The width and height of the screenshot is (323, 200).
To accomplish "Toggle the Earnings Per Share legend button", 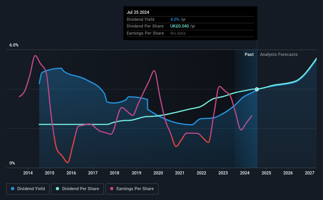I will point(132,189).
